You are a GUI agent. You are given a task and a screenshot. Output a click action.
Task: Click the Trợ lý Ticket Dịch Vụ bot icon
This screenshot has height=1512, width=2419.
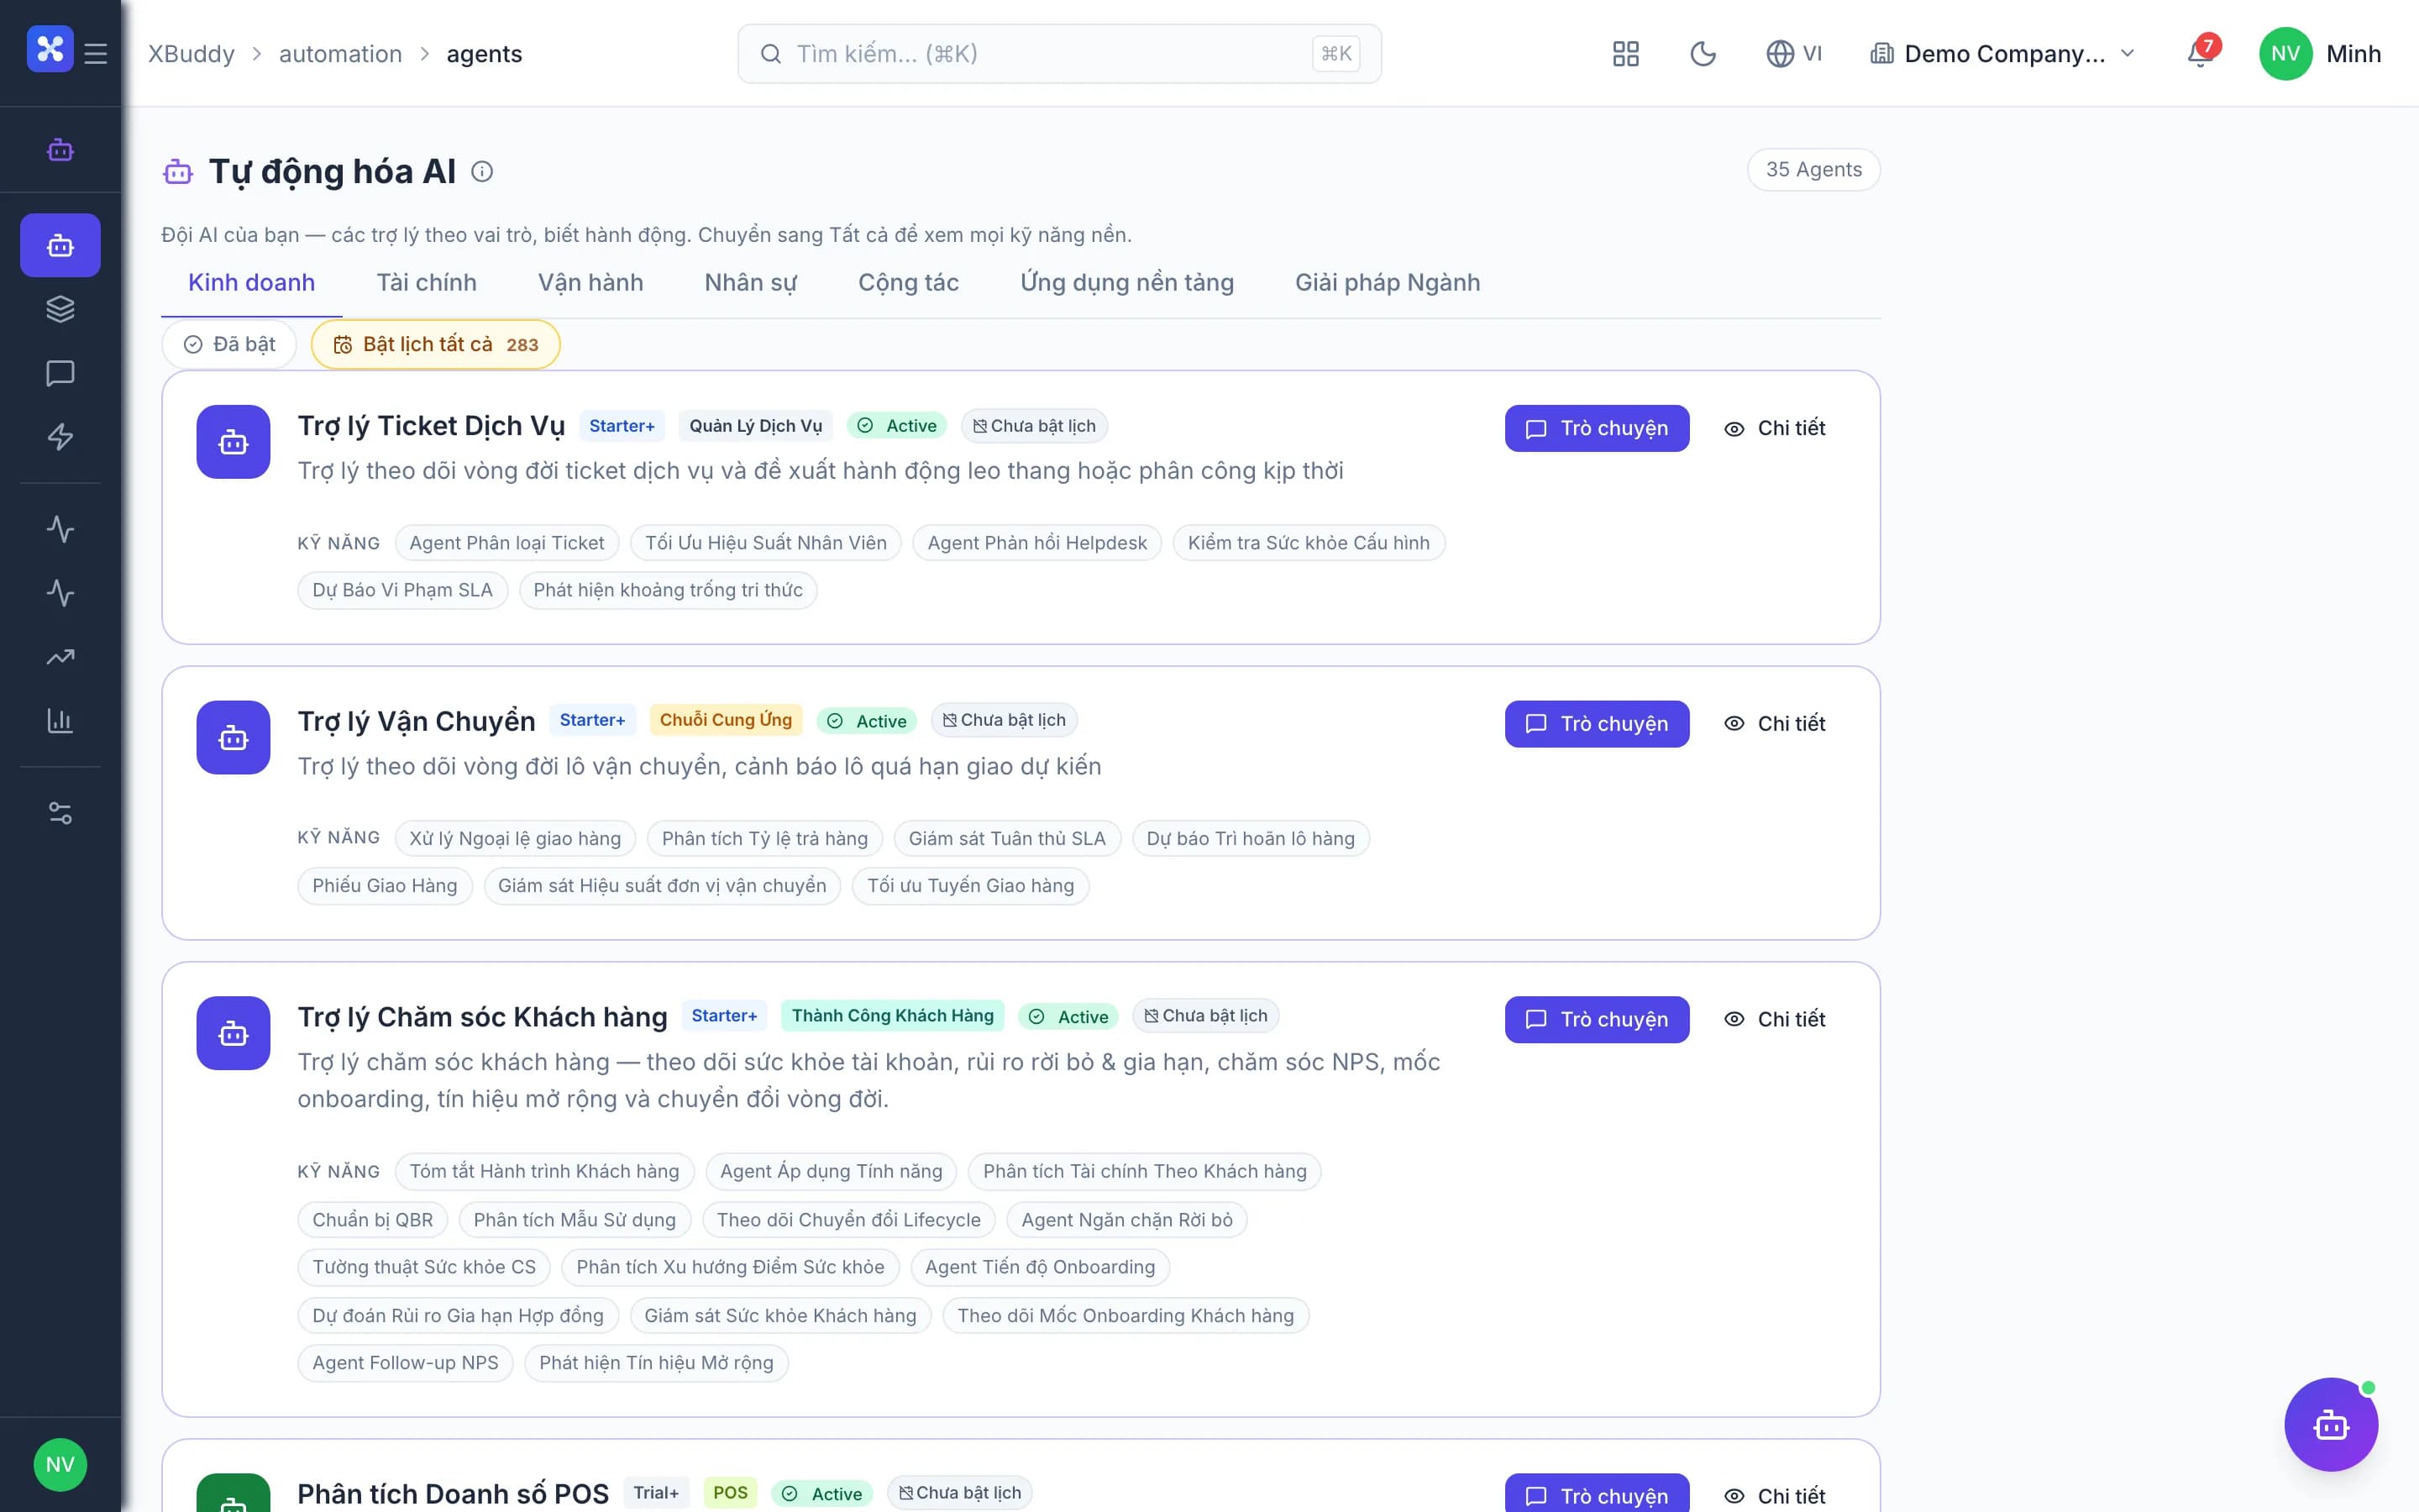tap(233, 442)
